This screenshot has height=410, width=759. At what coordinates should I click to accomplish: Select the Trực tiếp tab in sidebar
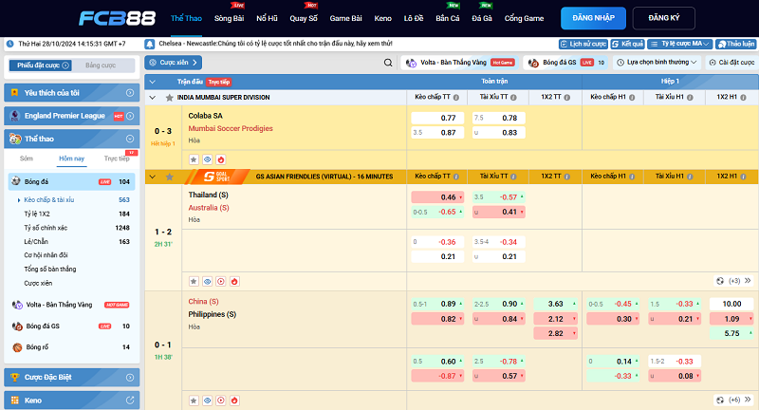(117, 158)
